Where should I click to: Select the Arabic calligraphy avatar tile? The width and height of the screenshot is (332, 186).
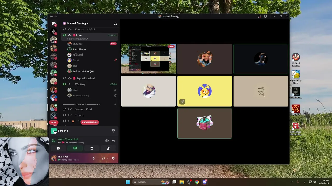tap(261, 91)
